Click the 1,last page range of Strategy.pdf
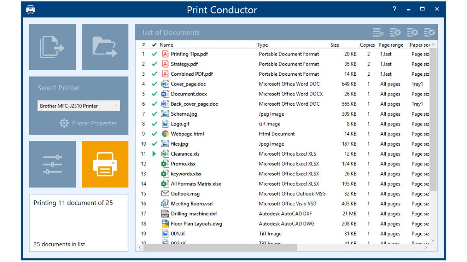 point(386,64)
